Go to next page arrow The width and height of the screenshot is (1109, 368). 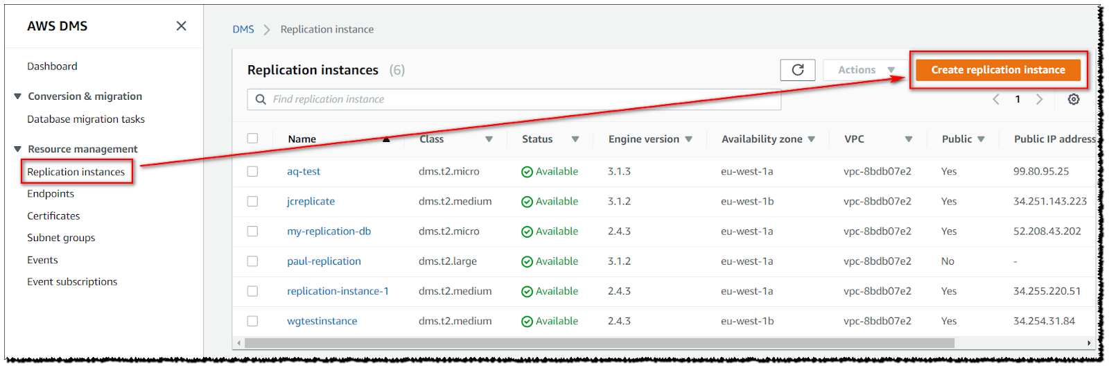coord(1039,99)
